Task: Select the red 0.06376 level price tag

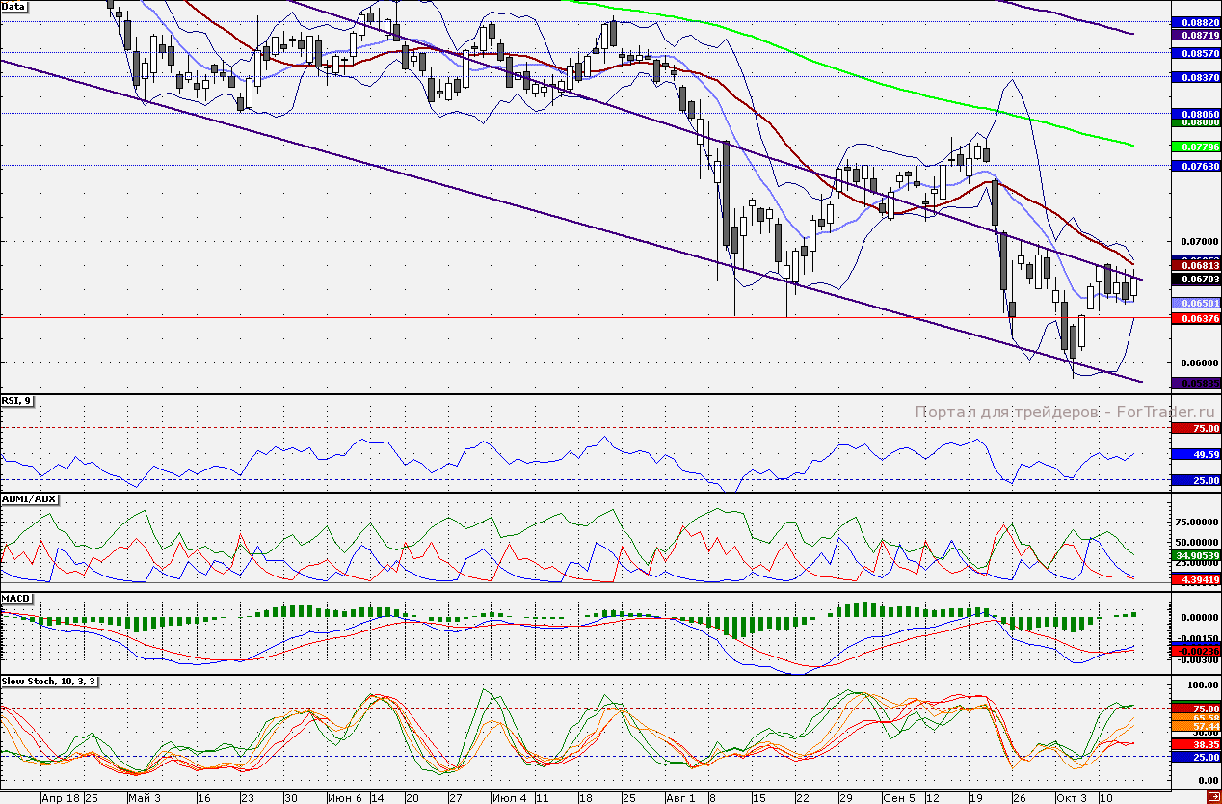Action: click(1194, 318)
